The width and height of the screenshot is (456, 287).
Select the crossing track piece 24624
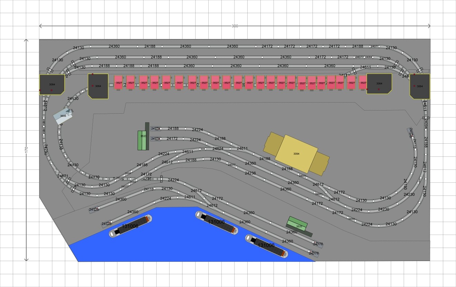click(218, 149)
